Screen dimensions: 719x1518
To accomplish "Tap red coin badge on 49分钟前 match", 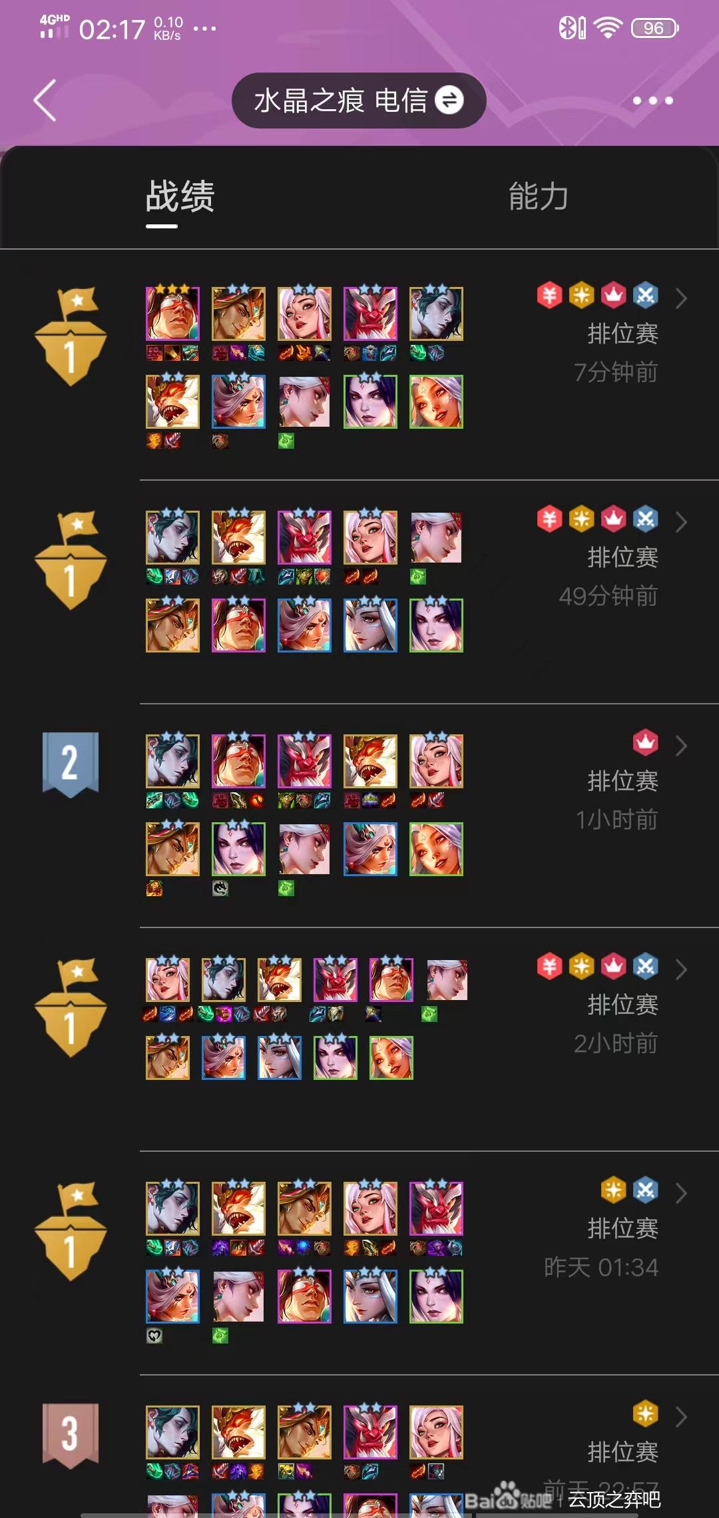I will click(x=550, y=519).
